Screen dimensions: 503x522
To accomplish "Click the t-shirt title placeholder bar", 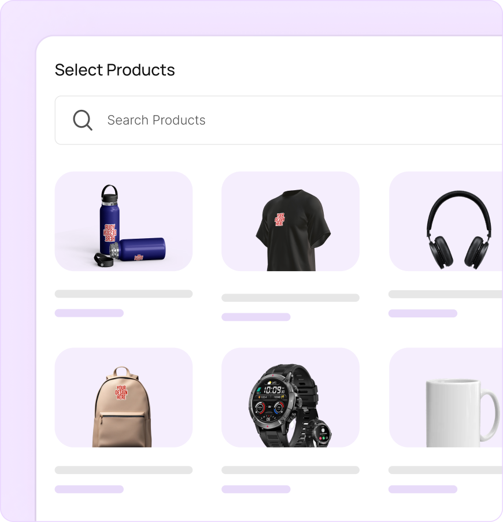I will coord(291,298).
